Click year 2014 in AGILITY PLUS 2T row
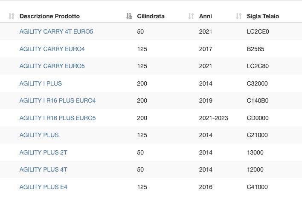 [206, 152]
